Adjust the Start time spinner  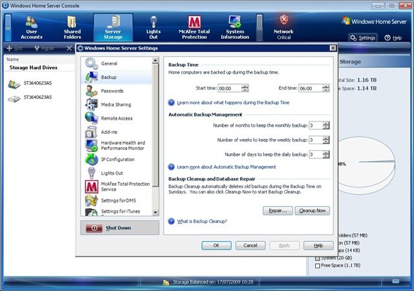pos(245,88)
